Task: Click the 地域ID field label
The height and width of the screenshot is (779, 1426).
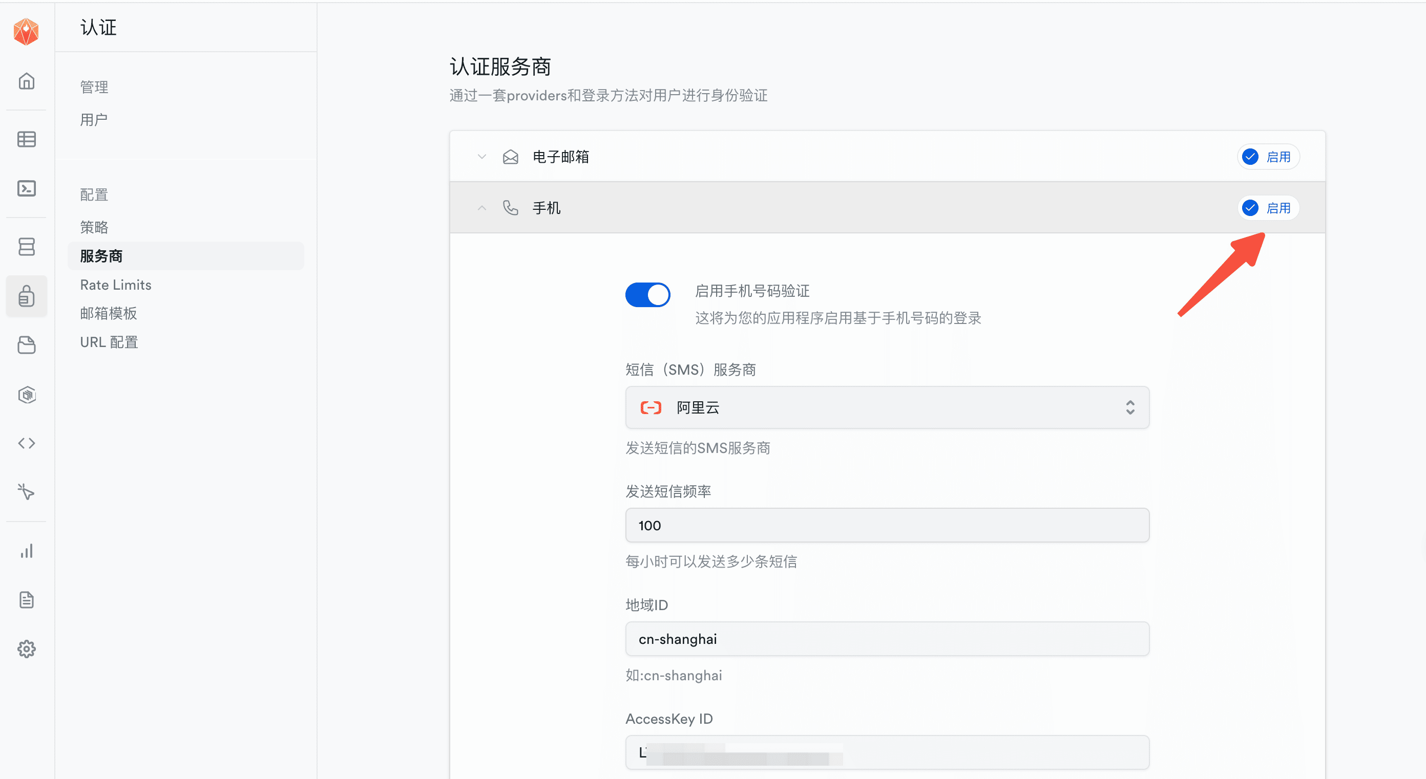Action: pyautogui.click(x=646, y=604)
